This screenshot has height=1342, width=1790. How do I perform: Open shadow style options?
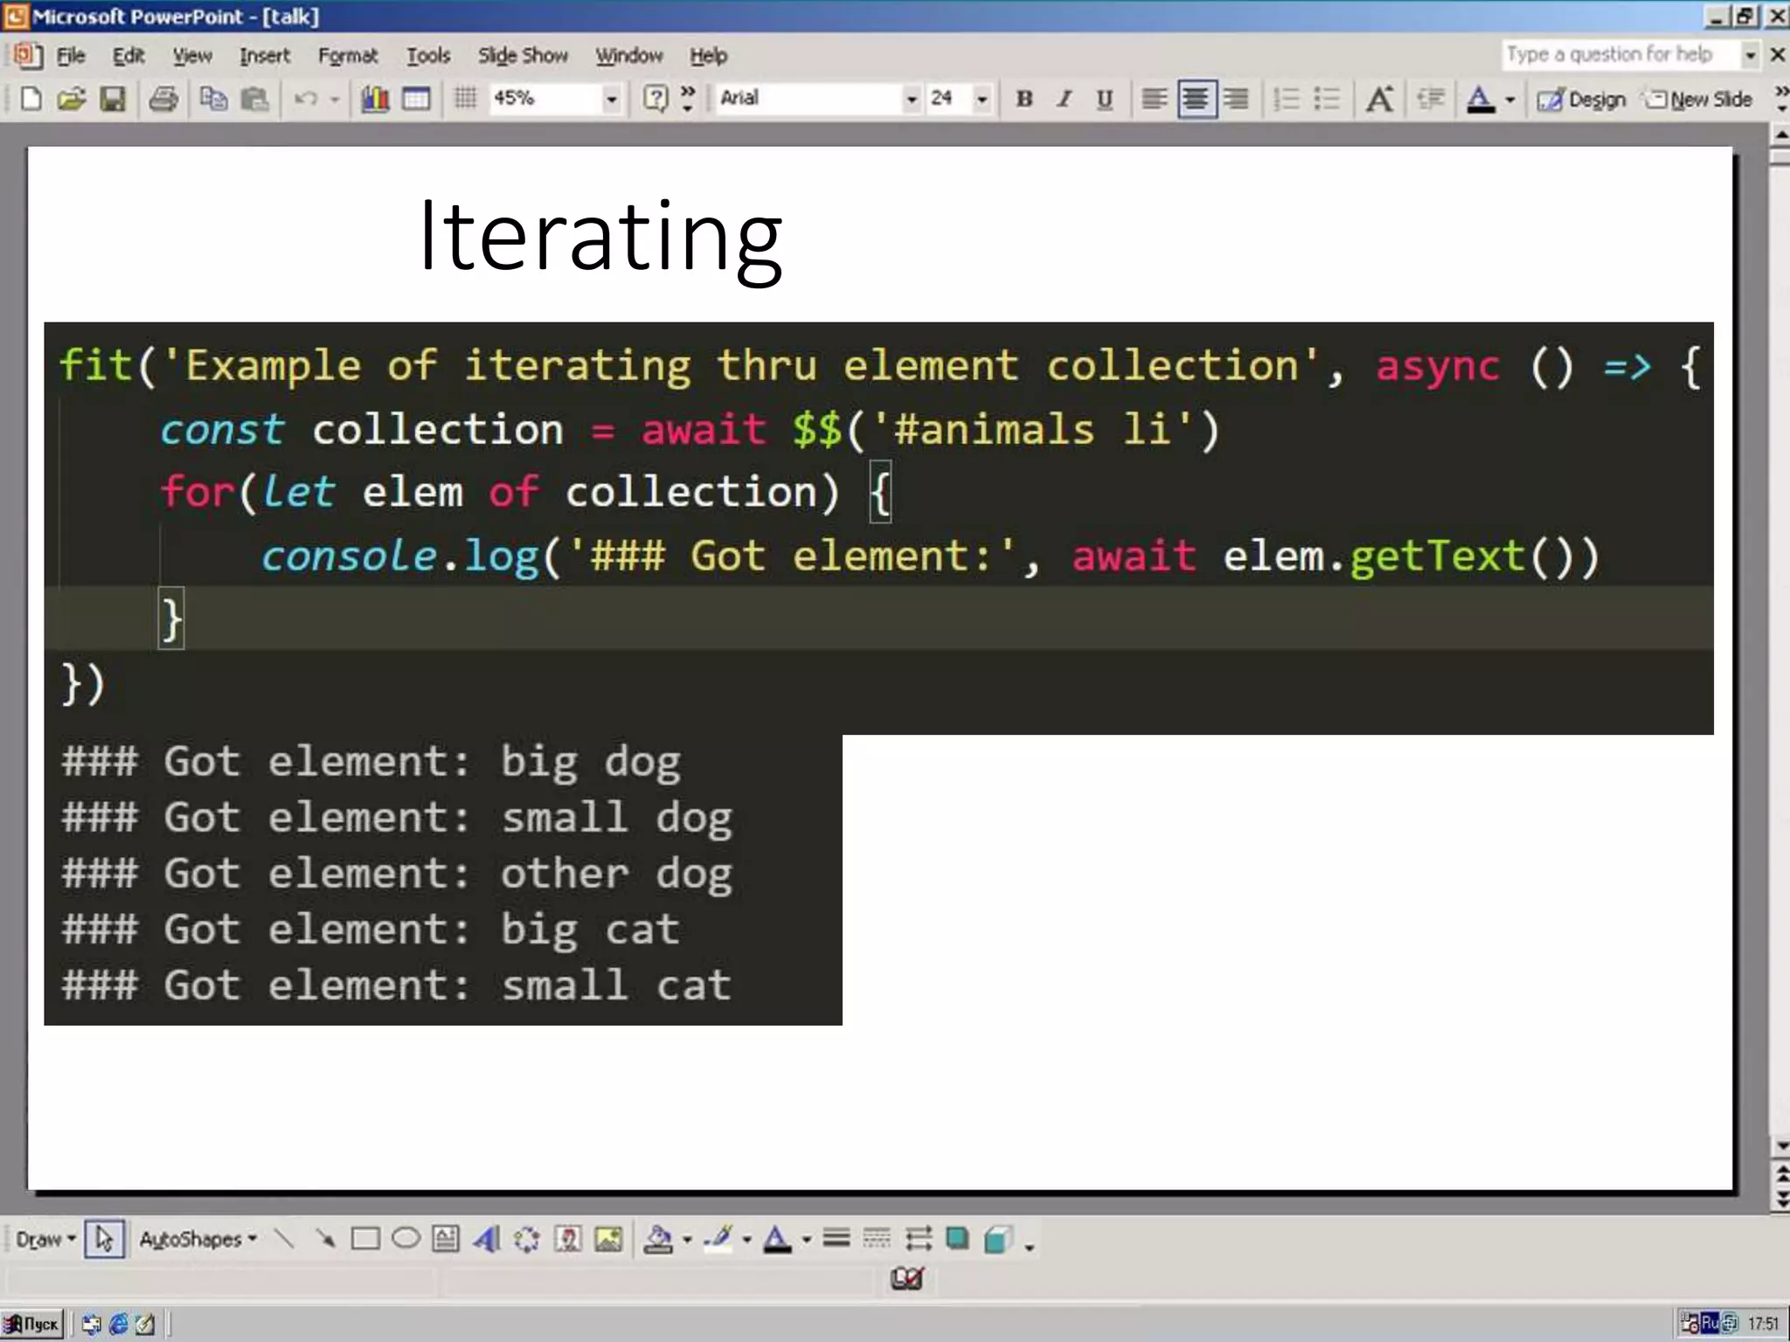pyautogui.click(x=958, y=1239)
